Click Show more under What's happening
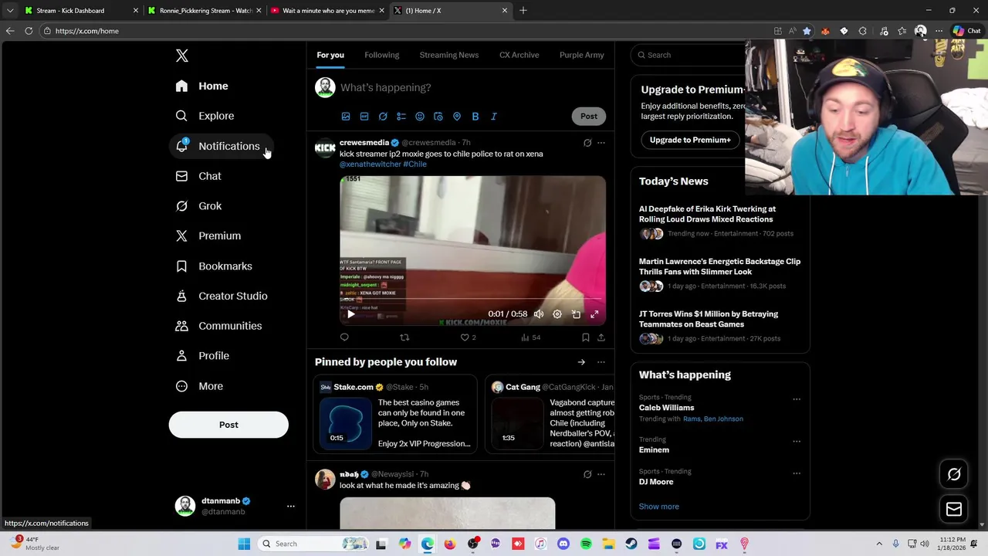 [x=659, y=507]
